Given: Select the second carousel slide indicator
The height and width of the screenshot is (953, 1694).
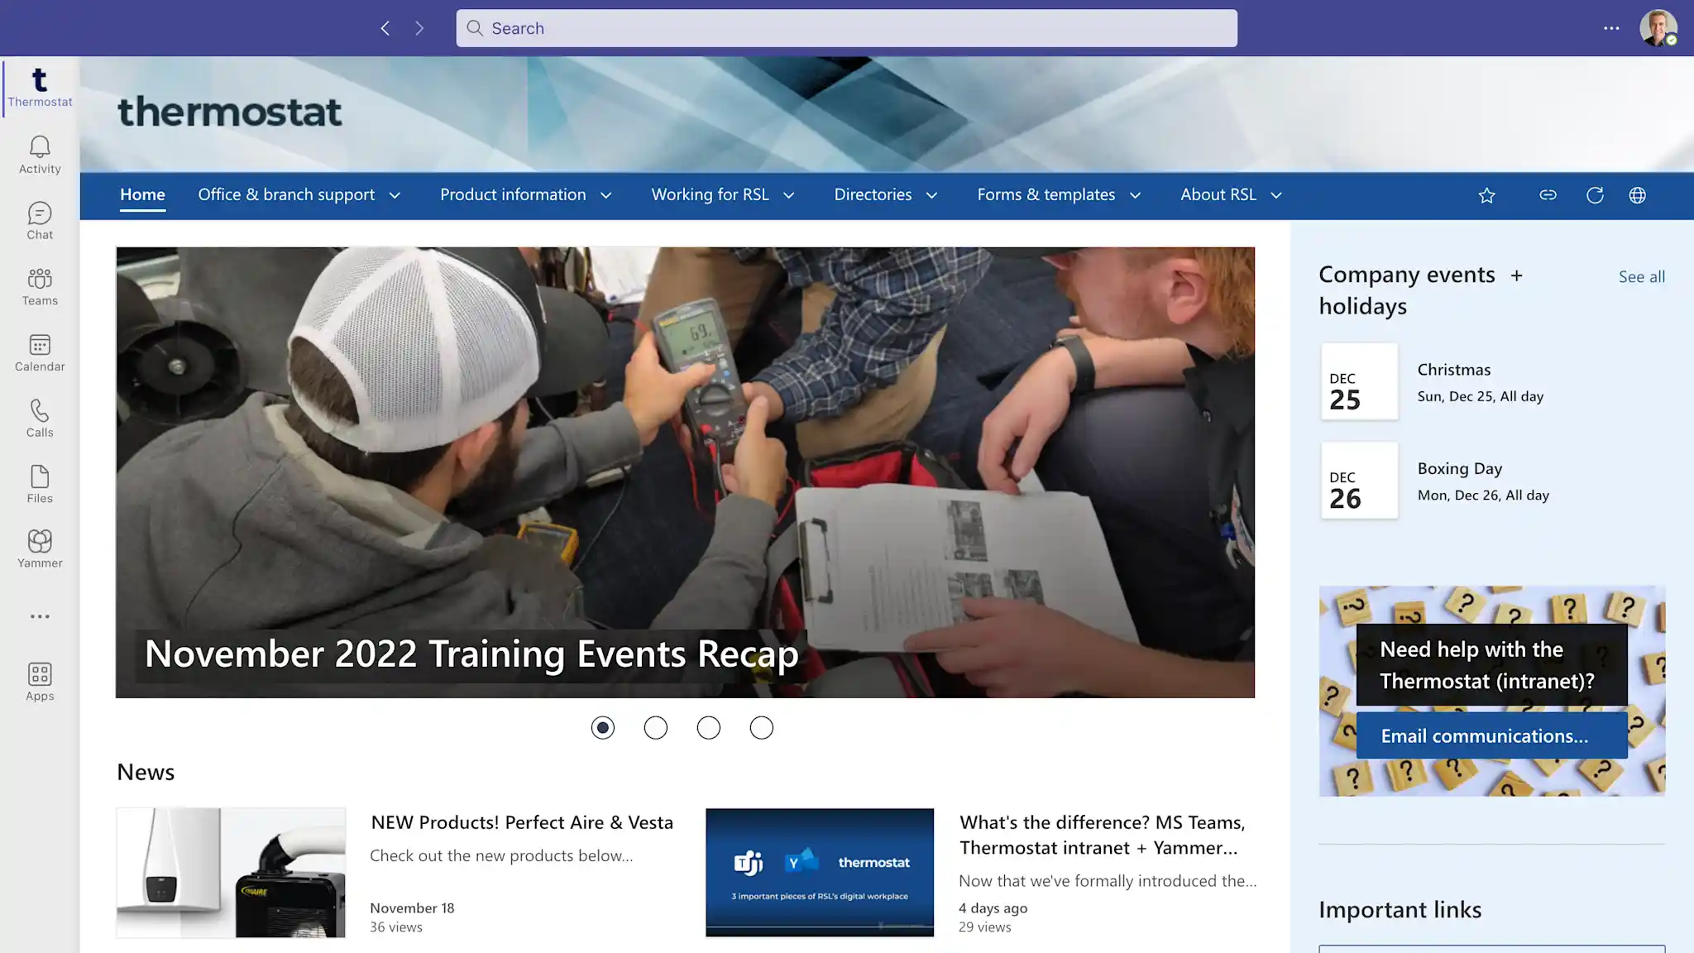Looking at the screenshot, I should (x=655, y=728).
